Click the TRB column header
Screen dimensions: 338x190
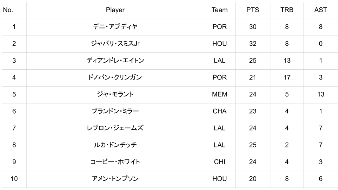[287, 10]
